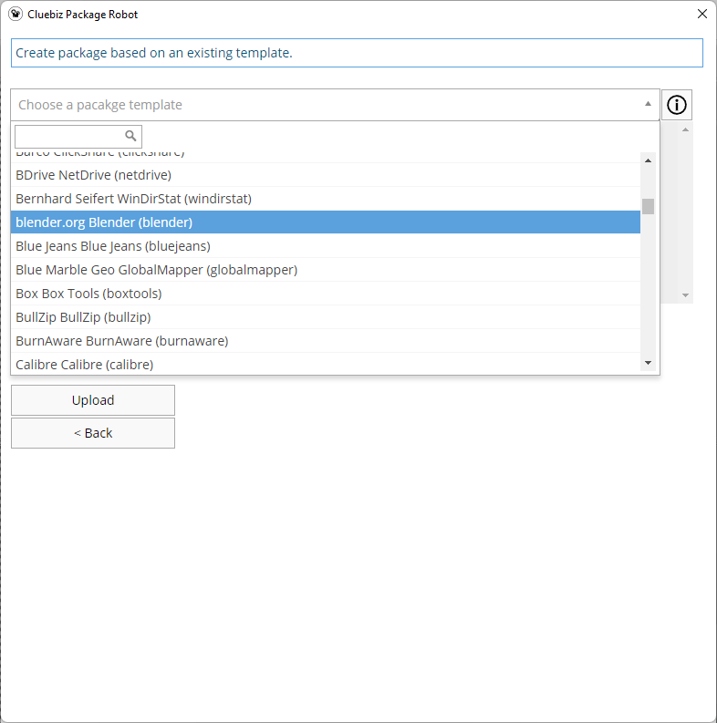Go back with the '< Back' button
This screenshot has height=723, width=717.
(x=93, y=433)
